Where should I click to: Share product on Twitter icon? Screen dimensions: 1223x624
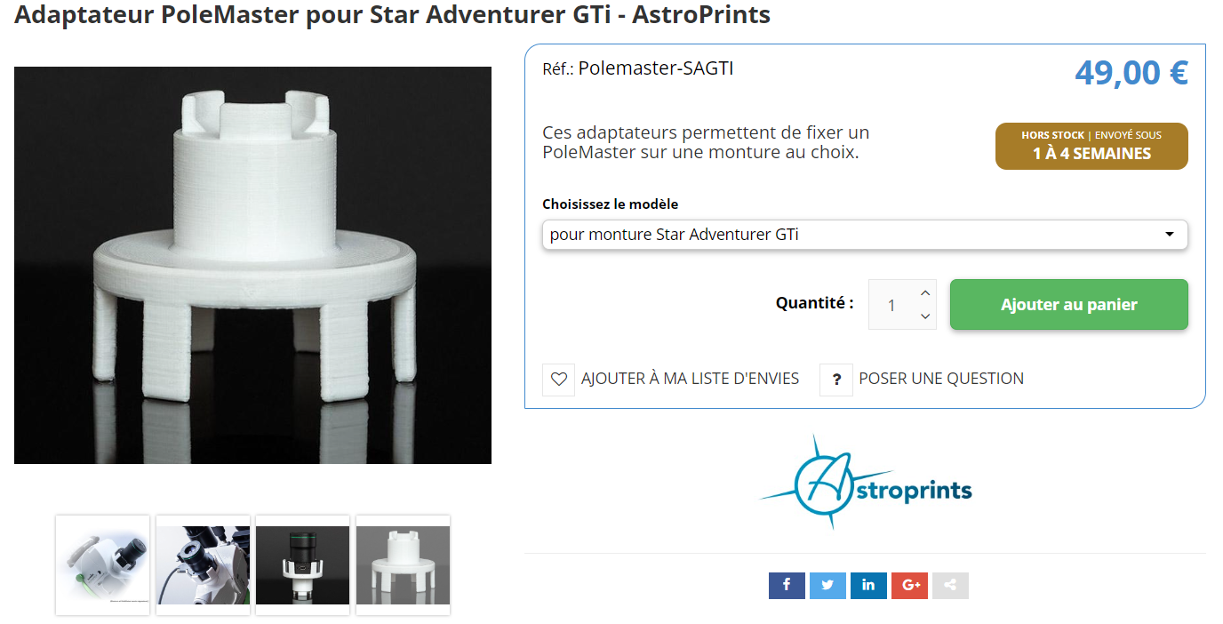point(827,585)
